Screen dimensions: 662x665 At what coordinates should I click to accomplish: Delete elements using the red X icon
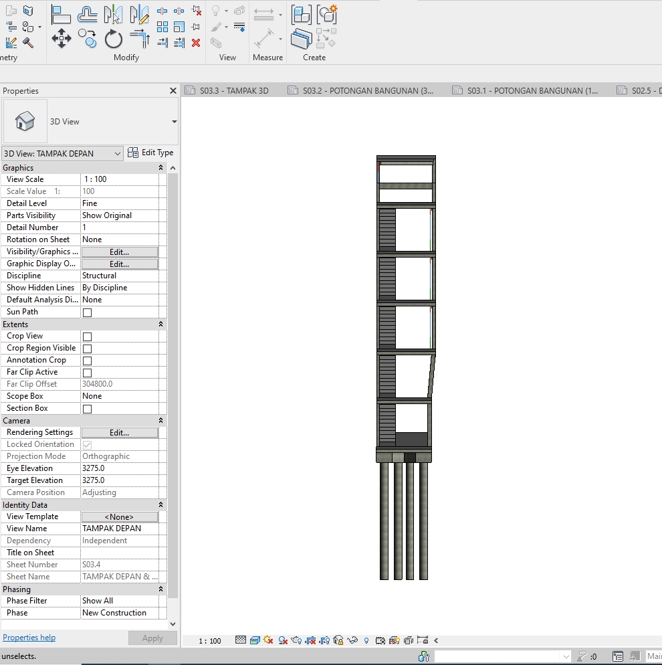195,42
